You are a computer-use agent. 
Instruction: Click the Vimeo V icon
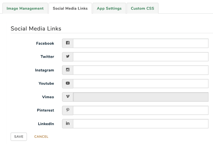[68, 96]
